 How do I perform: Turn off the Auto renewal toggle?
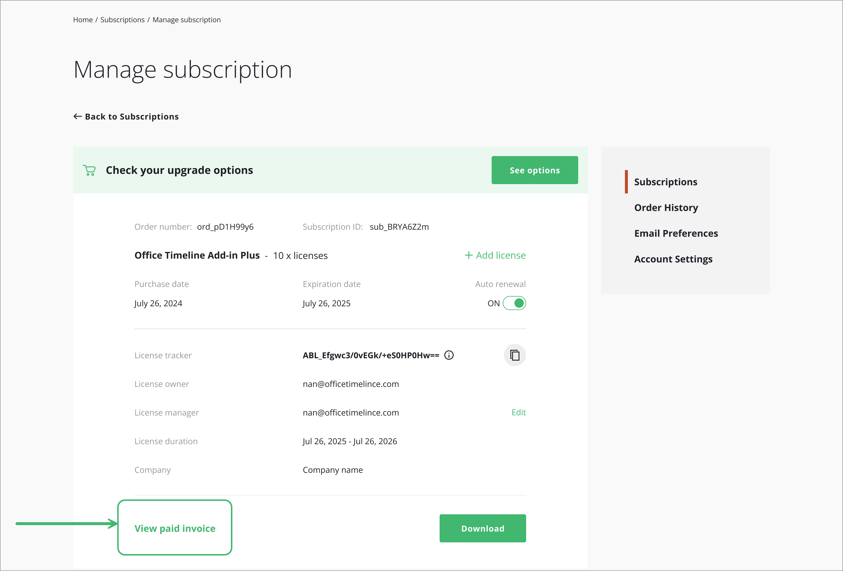[514, 303]
